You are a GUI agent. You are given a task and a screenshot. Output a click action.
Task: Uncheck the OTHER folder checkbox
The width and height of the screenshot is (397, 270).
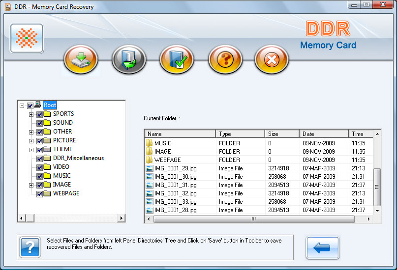[x=39, y=132]
